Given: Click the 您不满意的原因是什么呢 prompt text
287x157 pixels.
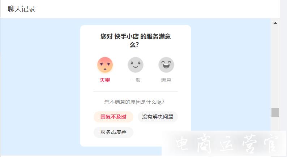Looking at the screenshot, I should click(x=134, y=102).
